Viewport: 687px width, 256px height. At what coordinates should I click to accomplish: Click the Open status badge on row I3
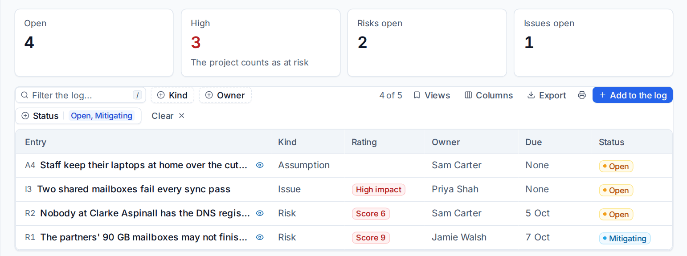click(616, 190)
